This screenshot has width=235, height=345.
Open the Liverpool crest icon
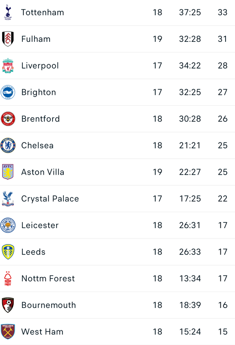coord(8,66)
